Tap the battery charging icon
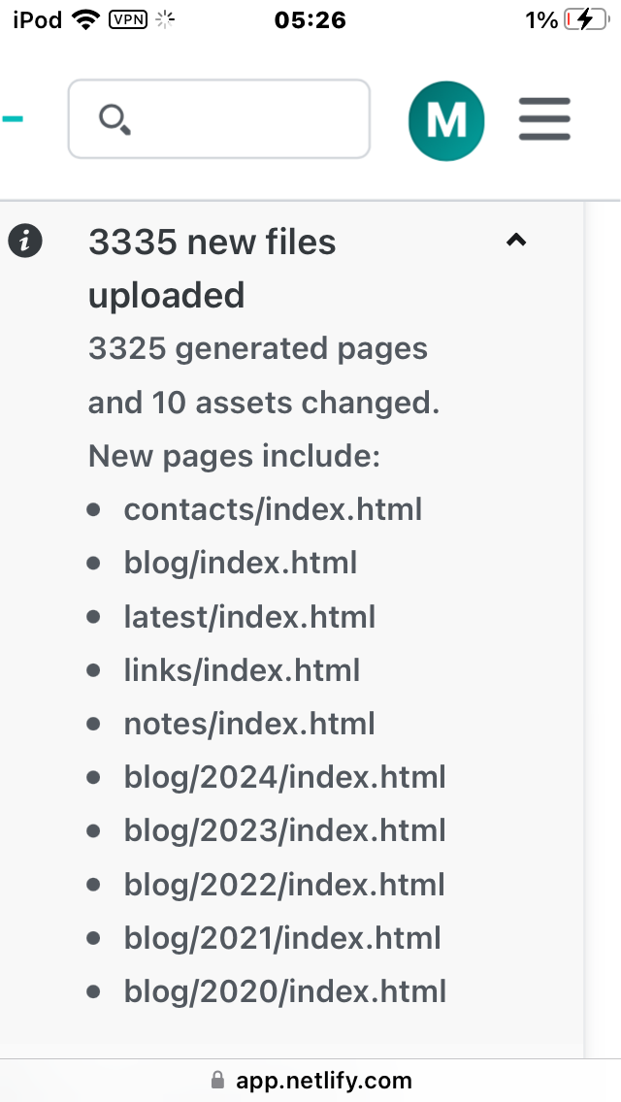Screen dimensions: 621x1102 click(x=586, y=19)
